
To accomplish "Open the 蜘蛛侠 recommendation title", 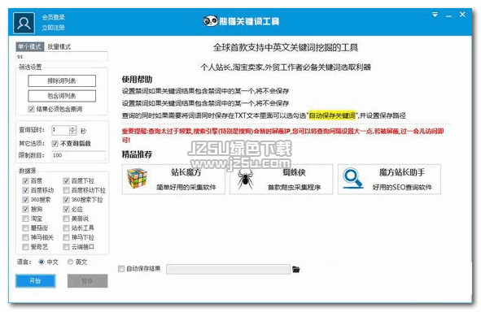I will click(294, 172).
